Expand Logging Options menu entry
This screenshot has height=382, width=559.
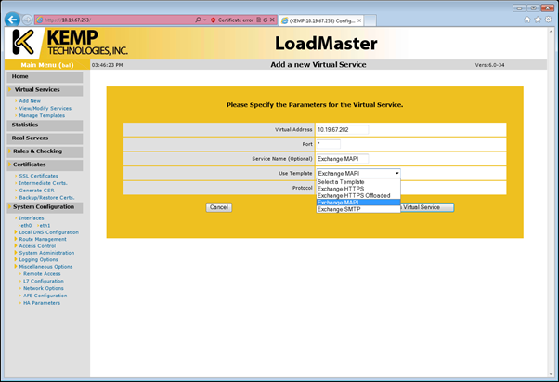click(x=42, y=259)
